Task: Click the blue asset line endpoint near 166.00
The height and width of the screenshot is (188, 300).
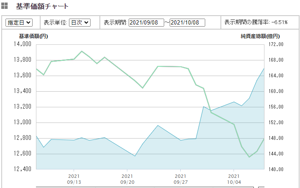Action: coord(264,68)
